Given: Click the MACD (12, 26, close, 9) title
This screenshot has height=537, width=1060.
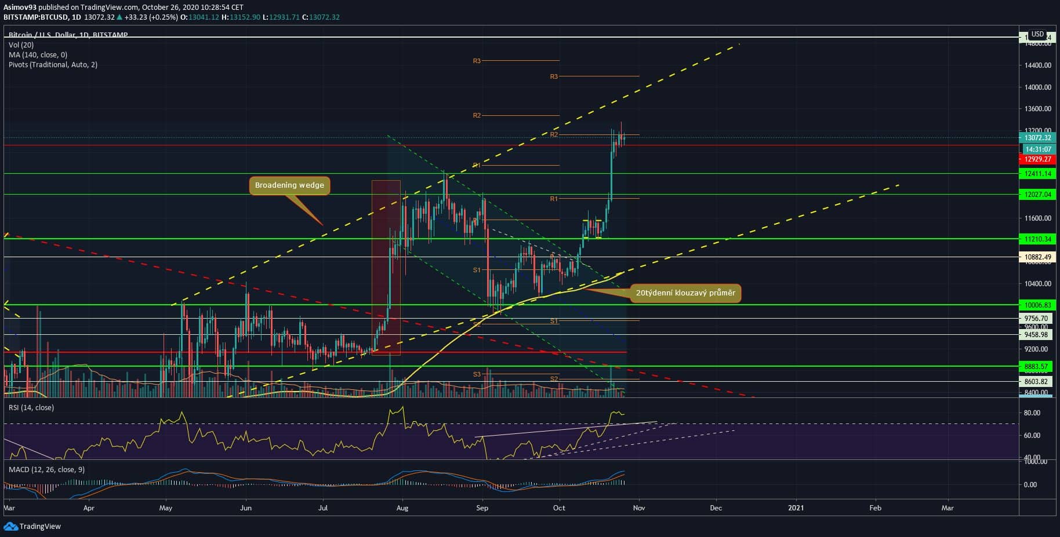Looking at the screenshot, I should [46, 470].
